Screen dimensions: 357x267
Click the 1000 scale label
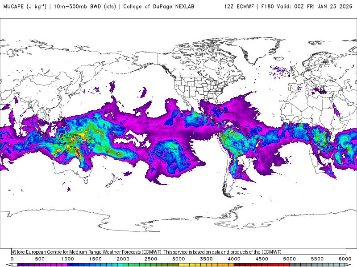pos(68,259)
